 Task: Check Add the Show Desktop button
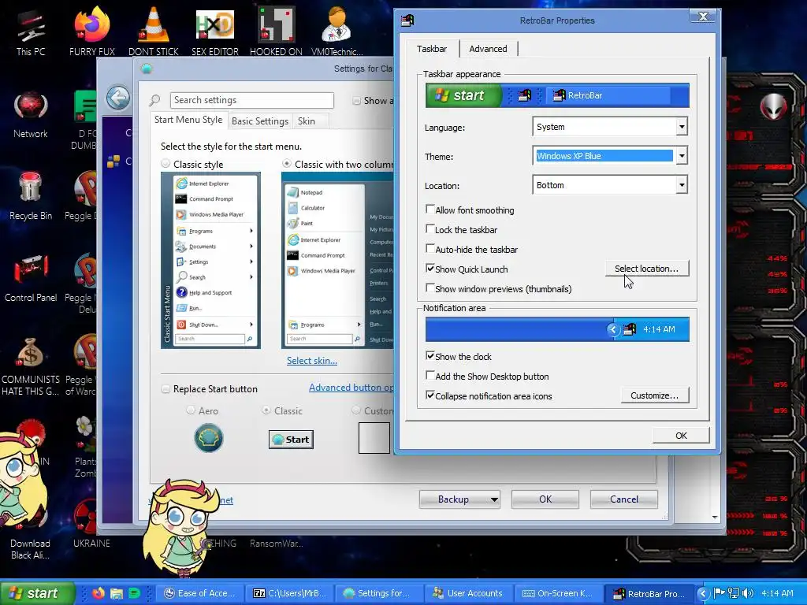coord(430,376)
